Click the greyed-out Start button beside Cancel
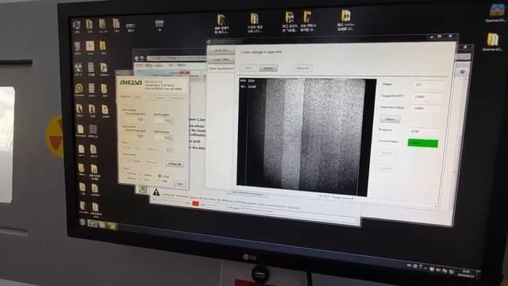 [248, 68]
